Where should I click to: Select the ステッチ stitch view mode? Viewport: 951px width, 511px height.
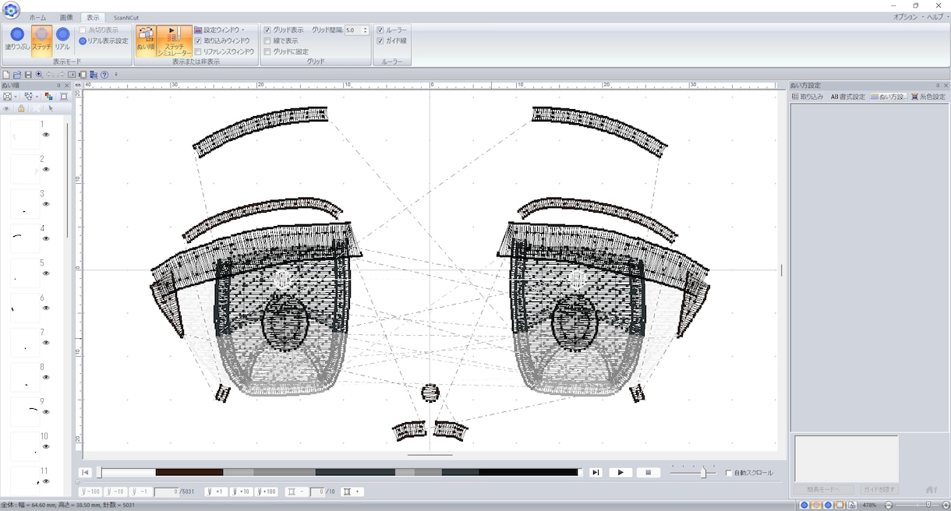coord(41,40)
